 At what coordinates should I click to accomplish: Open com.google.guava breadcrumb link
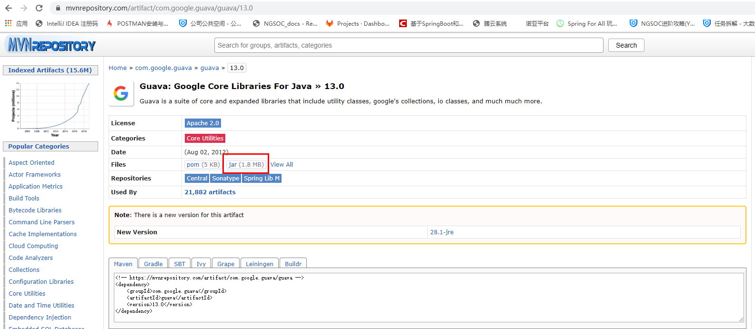163,68
